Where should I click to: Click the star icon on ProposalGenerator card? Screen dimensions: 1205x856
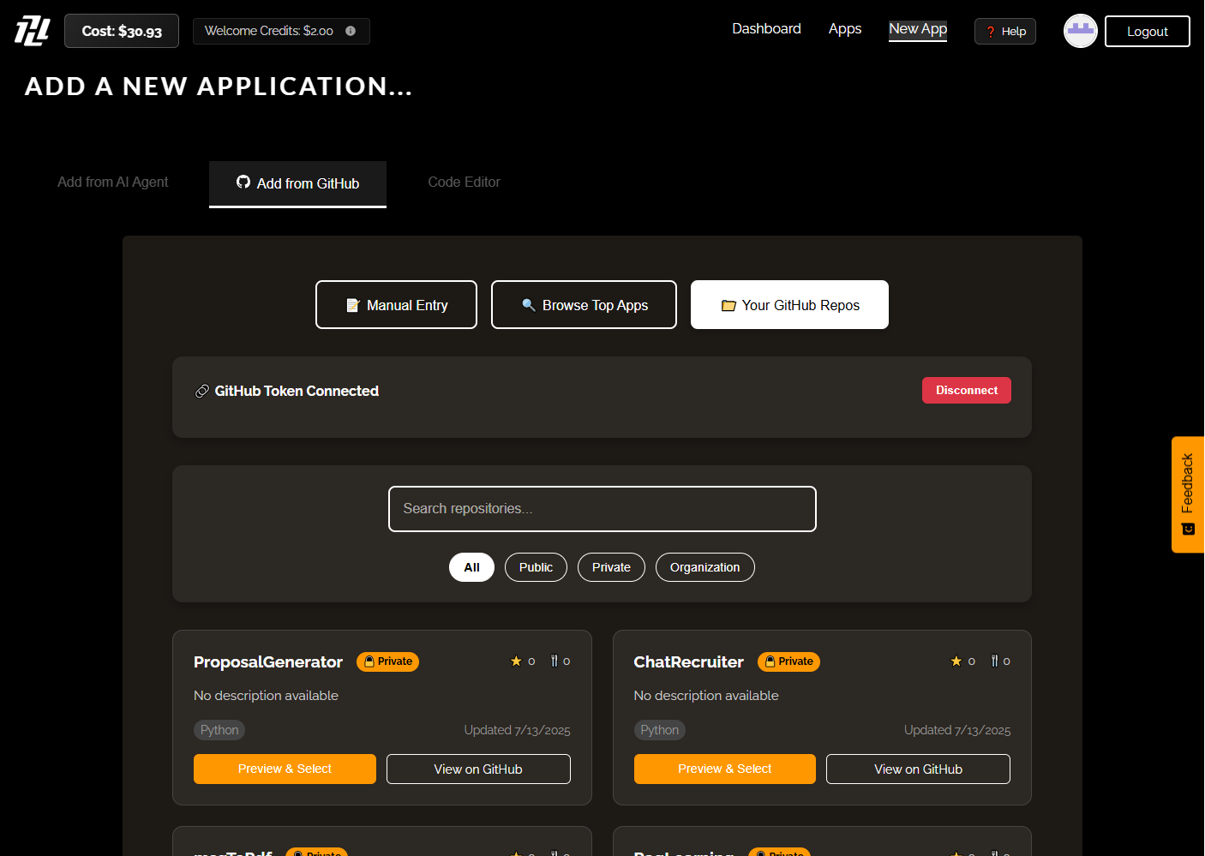point(516,661)
